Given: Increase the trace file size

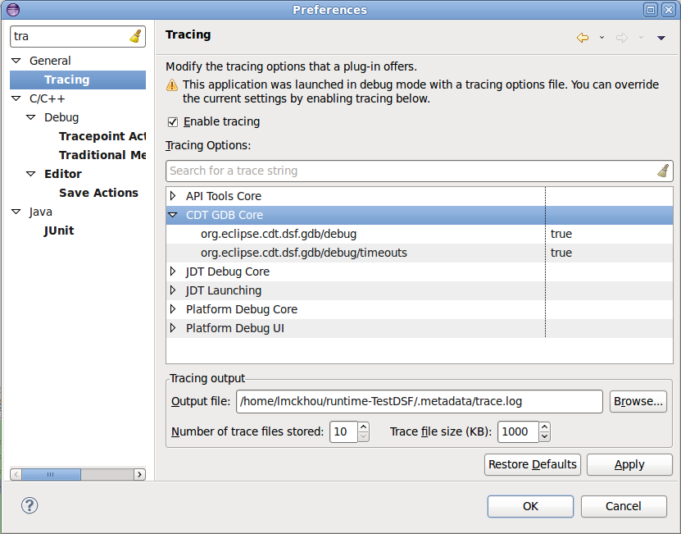Looking at the screenshot, I should pyautogui.click(x=545, y=427).
